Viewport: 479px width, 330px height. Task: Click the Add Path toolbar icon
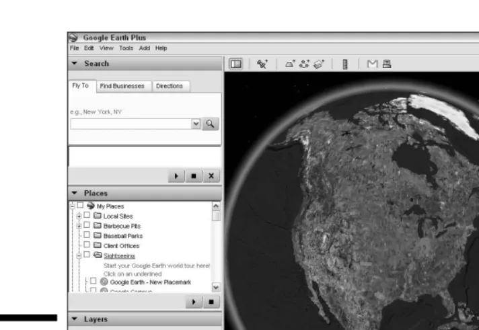[304, 64]
